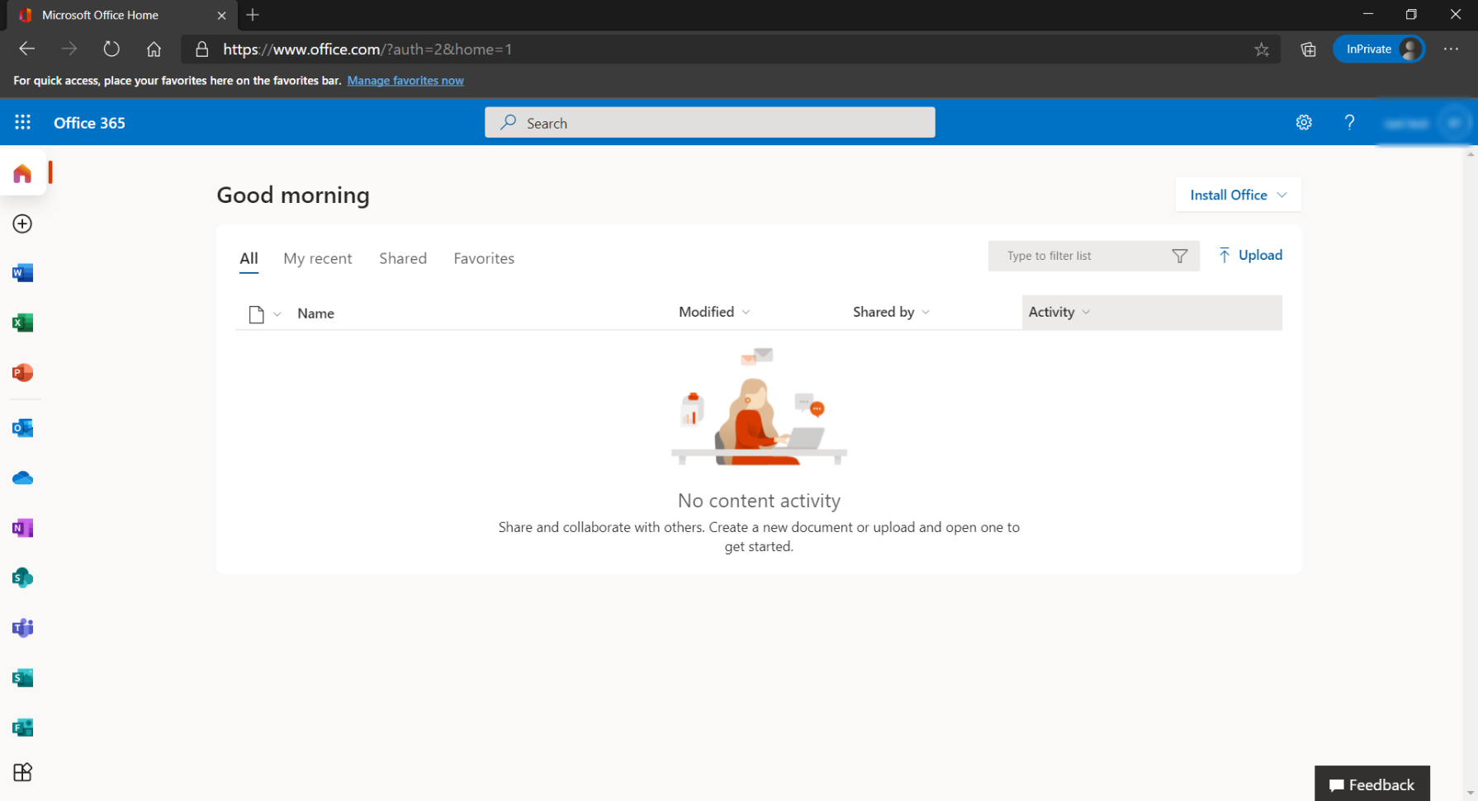Go back in browser
This screenshot has width=1478, height=801.
(26, 49)
